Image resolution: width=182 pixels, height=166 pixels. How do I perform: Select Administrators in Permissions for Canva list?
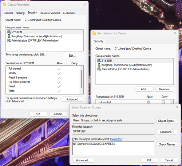(x=134, y=69)
